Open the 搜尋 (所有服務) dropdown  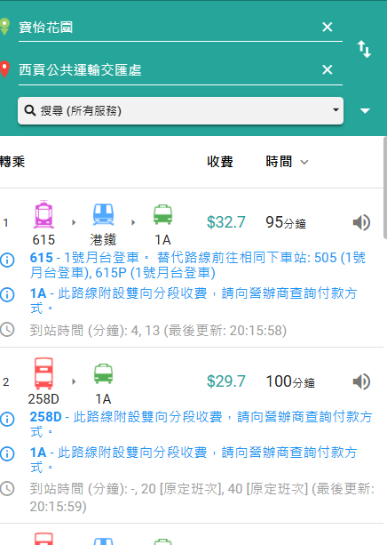(x=180, y=110)
